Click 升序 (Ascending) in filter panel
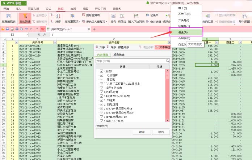The width and height of the screenshot is (252, 160). (100, 47)
